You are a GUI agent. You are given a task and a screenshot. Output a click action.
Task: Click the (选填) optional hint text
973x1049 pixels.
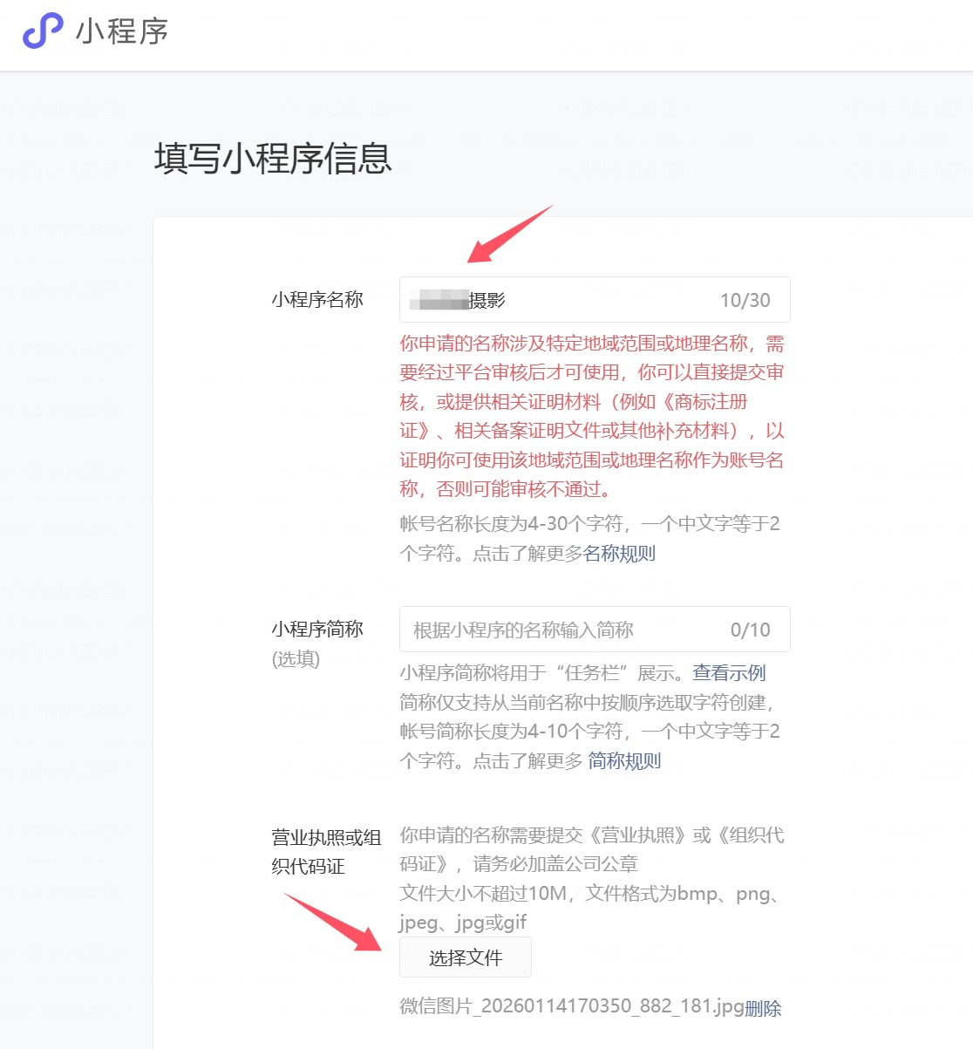pos(296,658)
